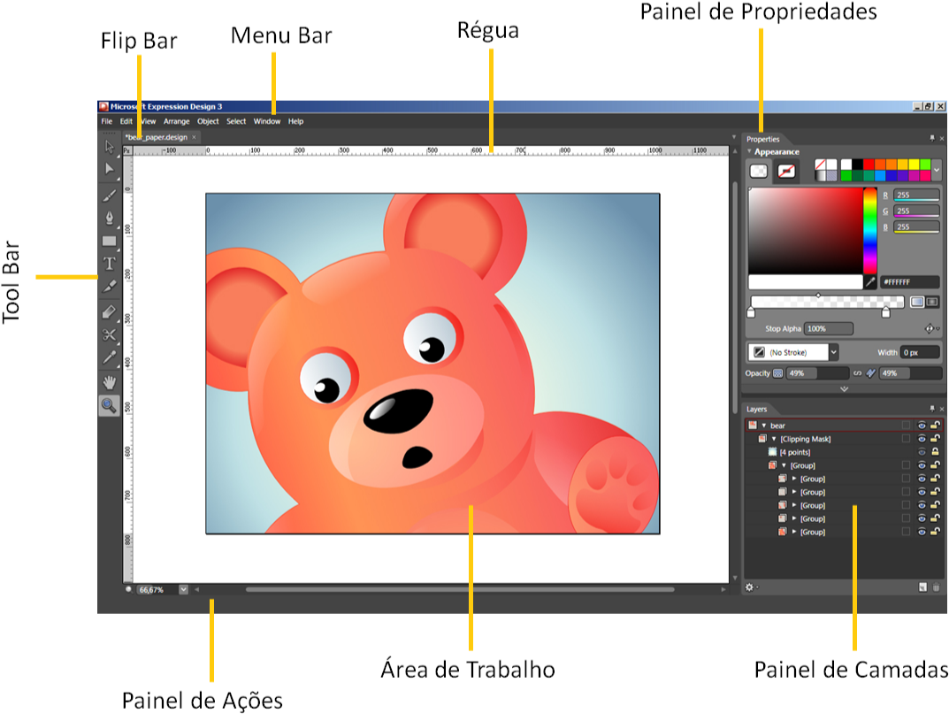
Task: Pick the Scissors tool
Action: [110, 334]
